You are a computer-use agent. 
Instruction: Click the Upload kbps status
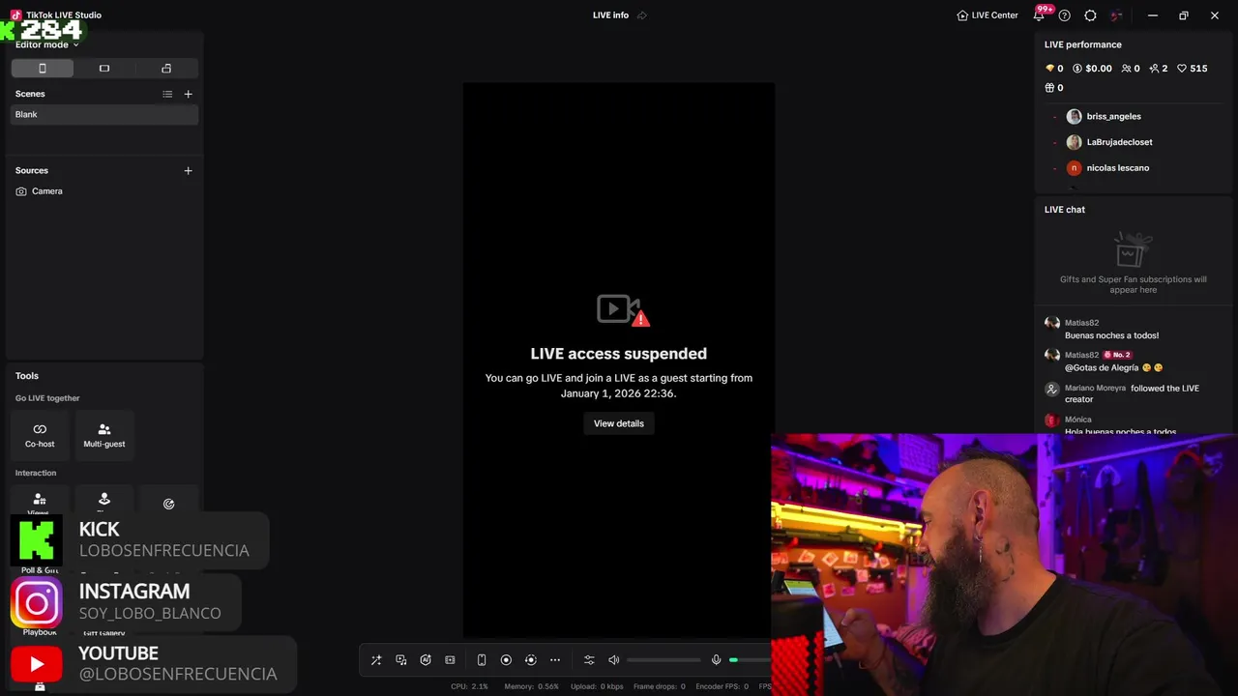coord(597,686)
